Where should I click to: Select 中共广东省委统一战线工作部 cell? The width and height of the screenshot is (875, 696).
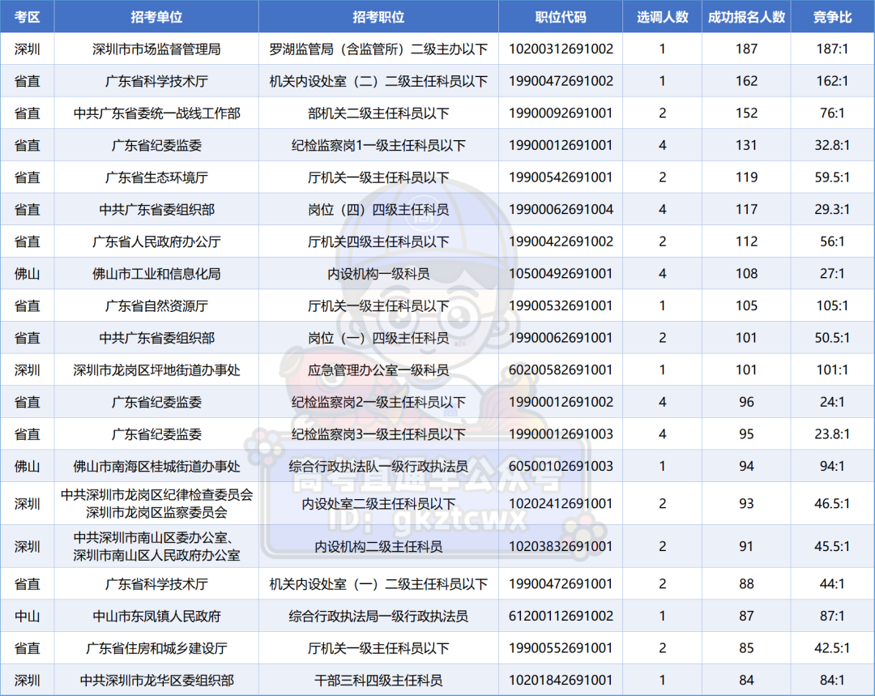pos(156,113)
